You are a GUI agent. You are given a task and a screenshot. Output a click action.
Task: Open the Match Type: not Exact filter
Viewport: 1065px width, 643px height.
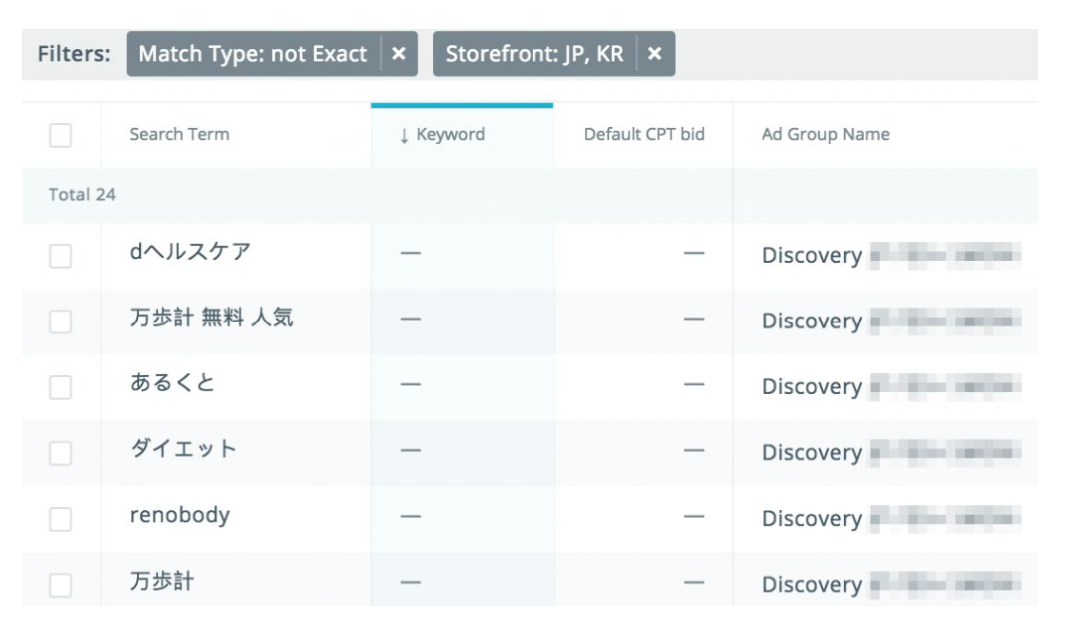[x=252, y=54]
